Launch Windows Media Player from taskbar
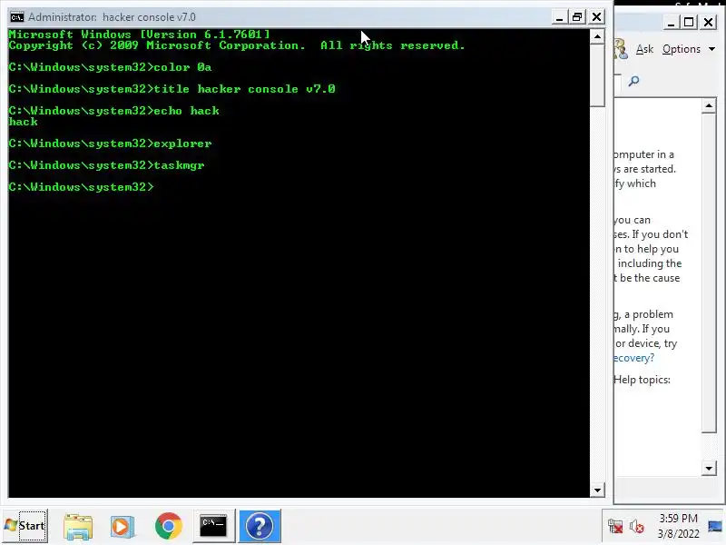 pyautogui.click(x=123, y=526)
